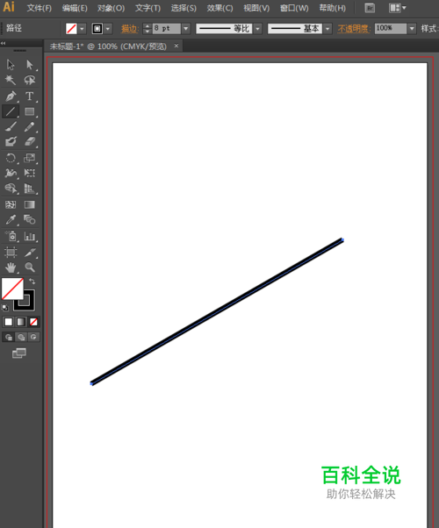This screenshot has width=439, height=528.
Task: Open the 编辑(E) menu
Action: (75, 8)
